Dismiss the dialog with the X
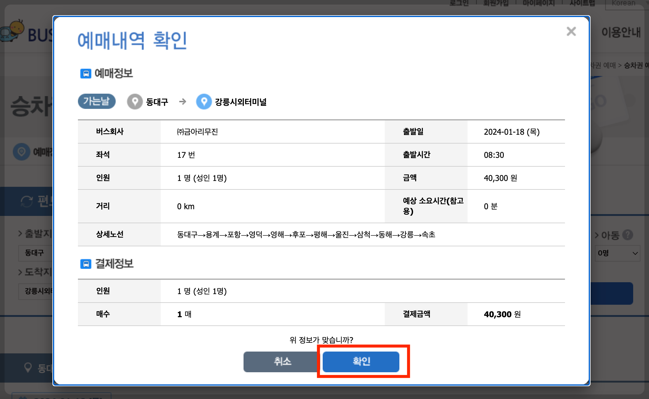The height and width of the screenshot is (399, 649). pyautogui.click(x=571, y=31)
